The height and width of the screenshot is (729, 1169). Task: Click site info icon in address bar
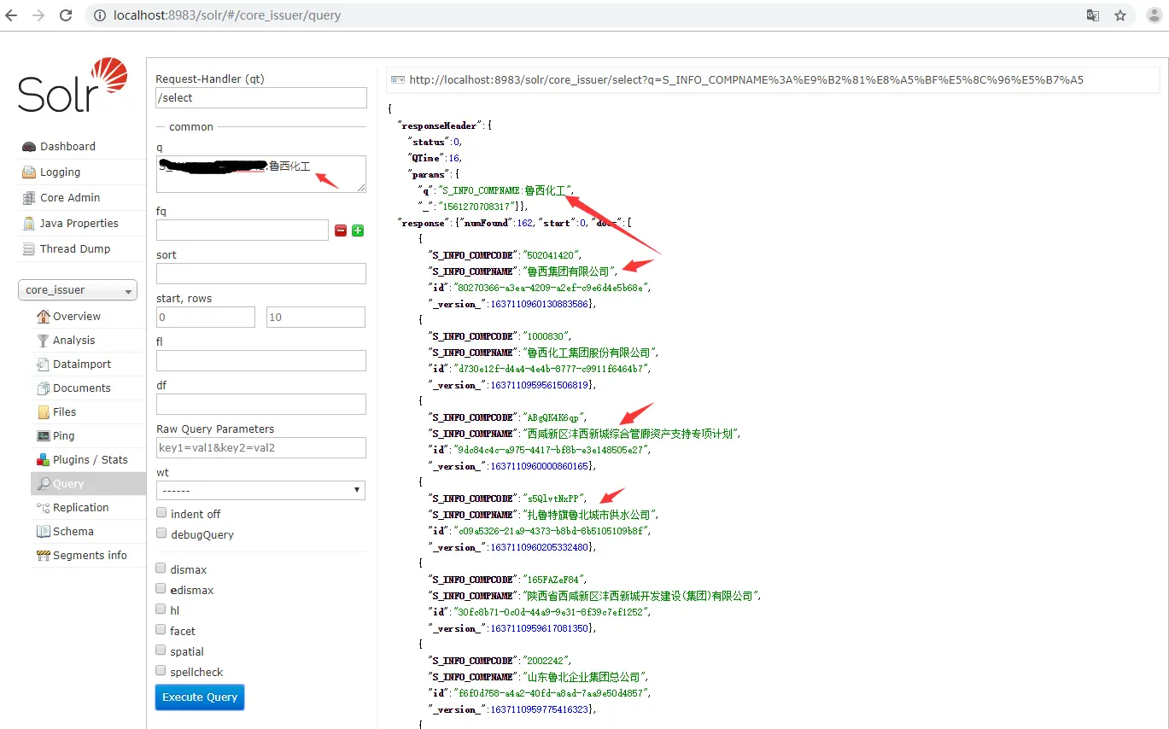tap(100, 15)
